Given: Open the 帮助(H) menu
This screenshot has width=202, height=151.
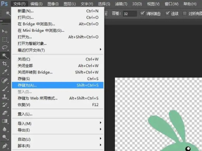Looking at the screenshot, I should [x=190, y=4].
